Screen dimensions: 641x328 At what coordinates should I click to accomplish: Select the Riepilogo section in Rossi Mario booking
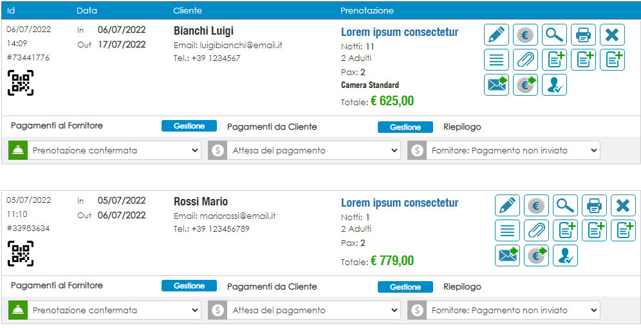tap(462, 287)
